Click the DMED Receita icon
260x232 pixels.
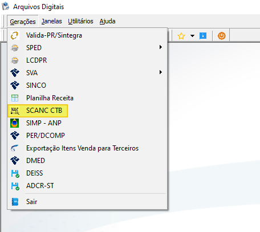[x=15, y=161]
